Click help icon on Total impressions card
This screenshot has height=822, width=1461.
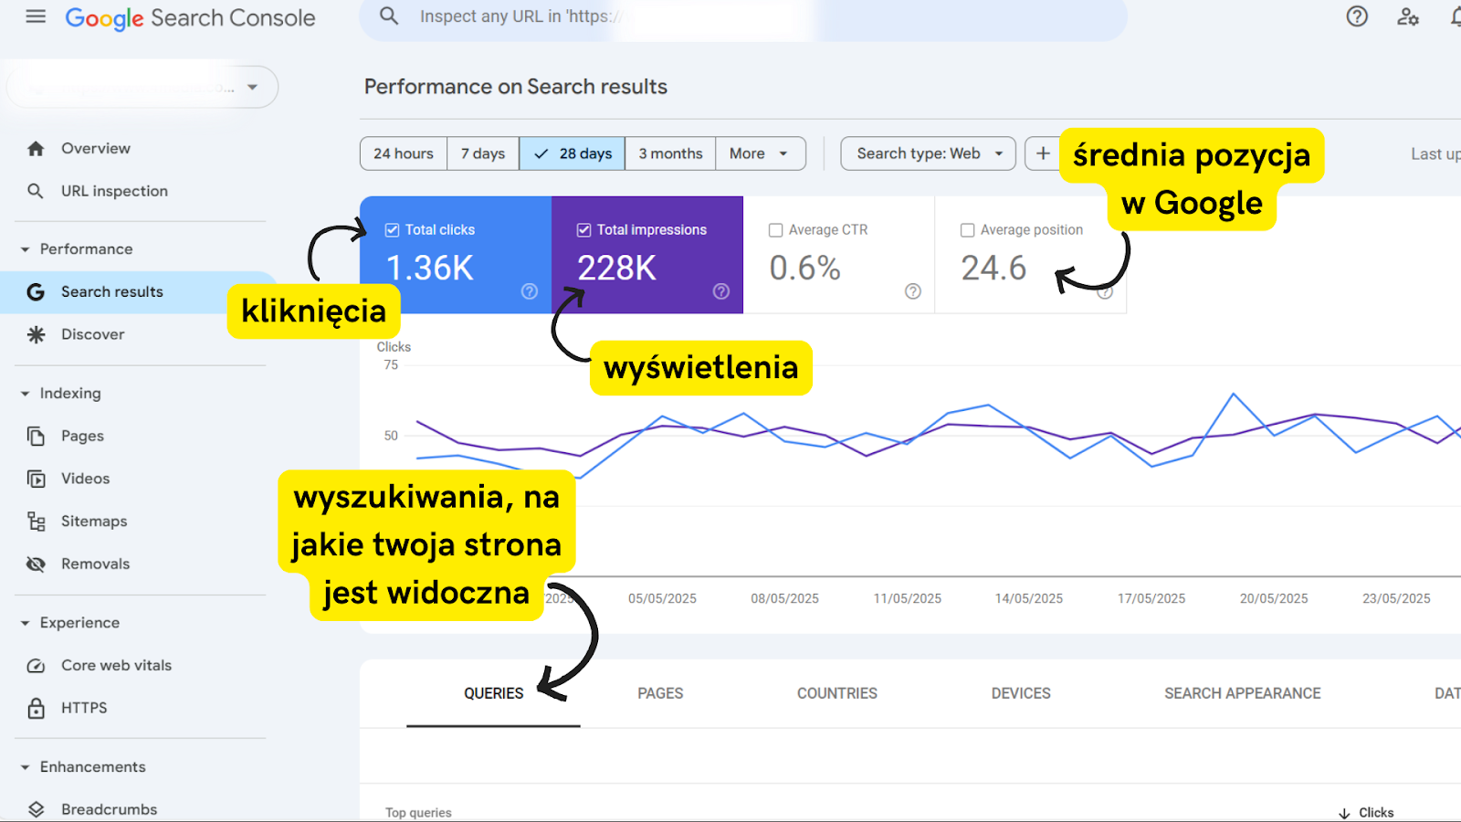tap(721, 291)
